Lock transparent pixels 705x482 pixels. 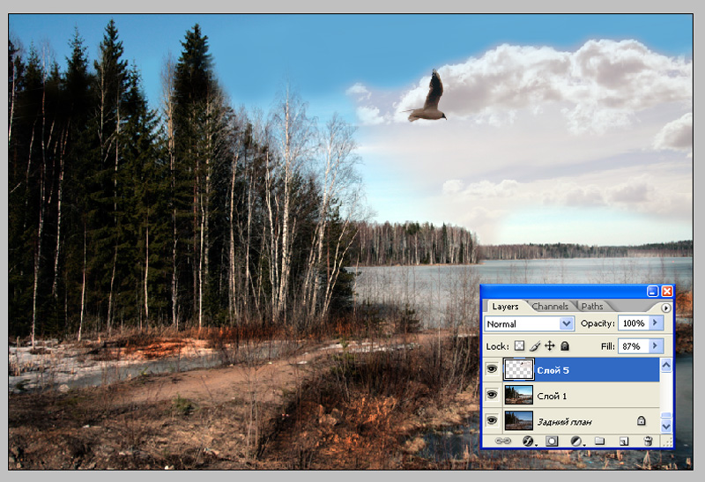[x=519, y=345]
